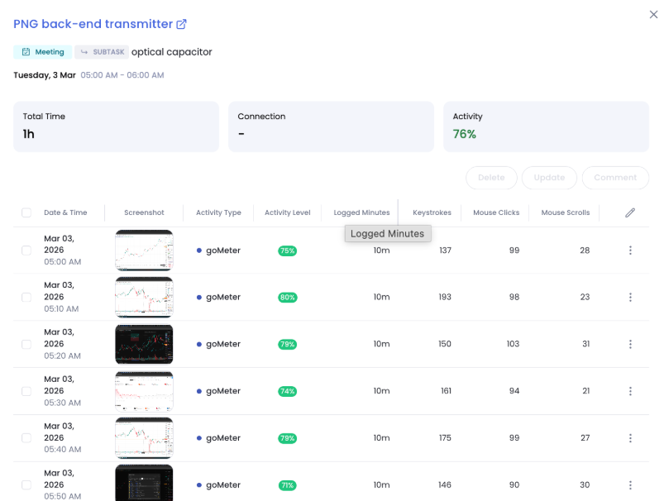Image resolution: width=664 pixels, height=501 pixels.
Task: Open the PNG back-end transmitter title link
Action: 93,25
